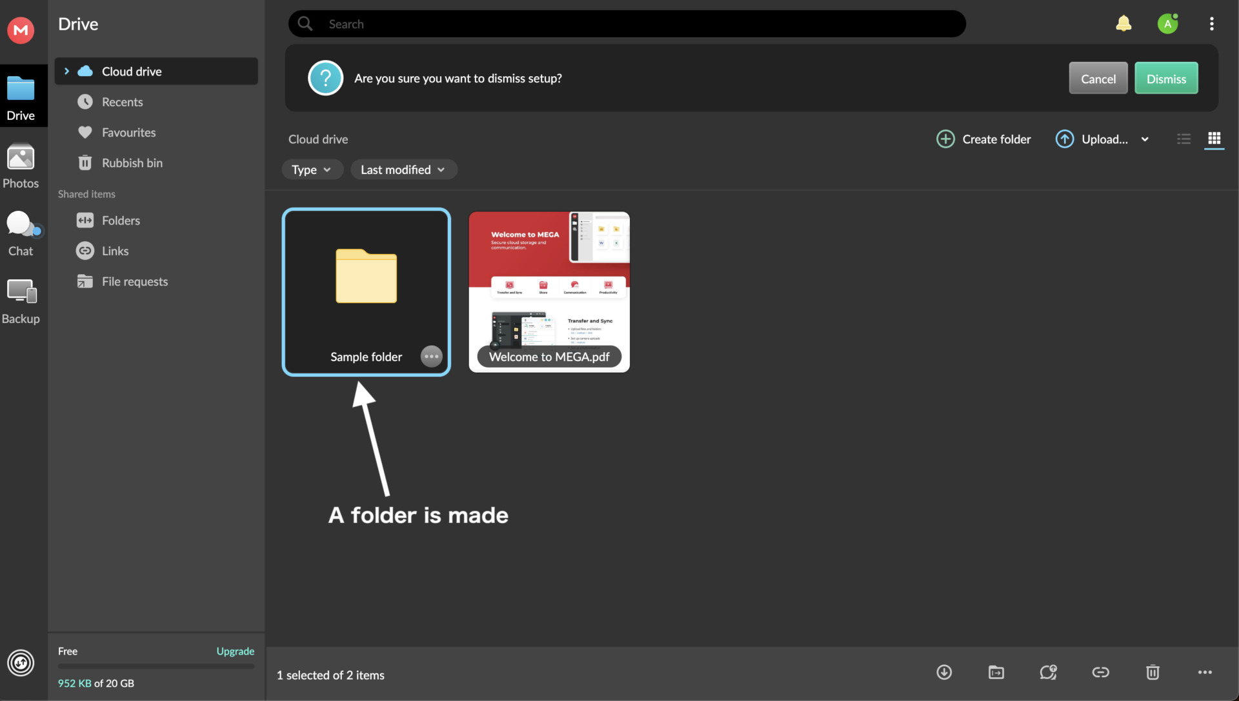Screen dimensions: 1239x701
Task: Open Chat from the left sidebar
Action: (21, 232)
